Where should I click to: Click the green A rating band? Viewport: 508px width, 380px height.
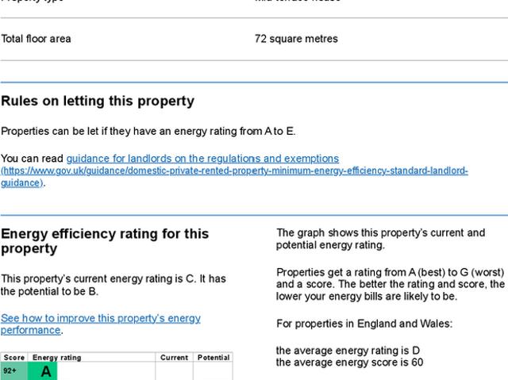pyautogui.click(x=45, y=371)
